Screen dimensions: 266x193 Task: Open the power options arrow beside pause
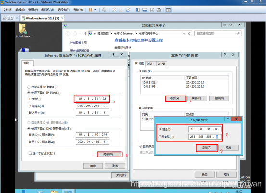tap(95, 10)
